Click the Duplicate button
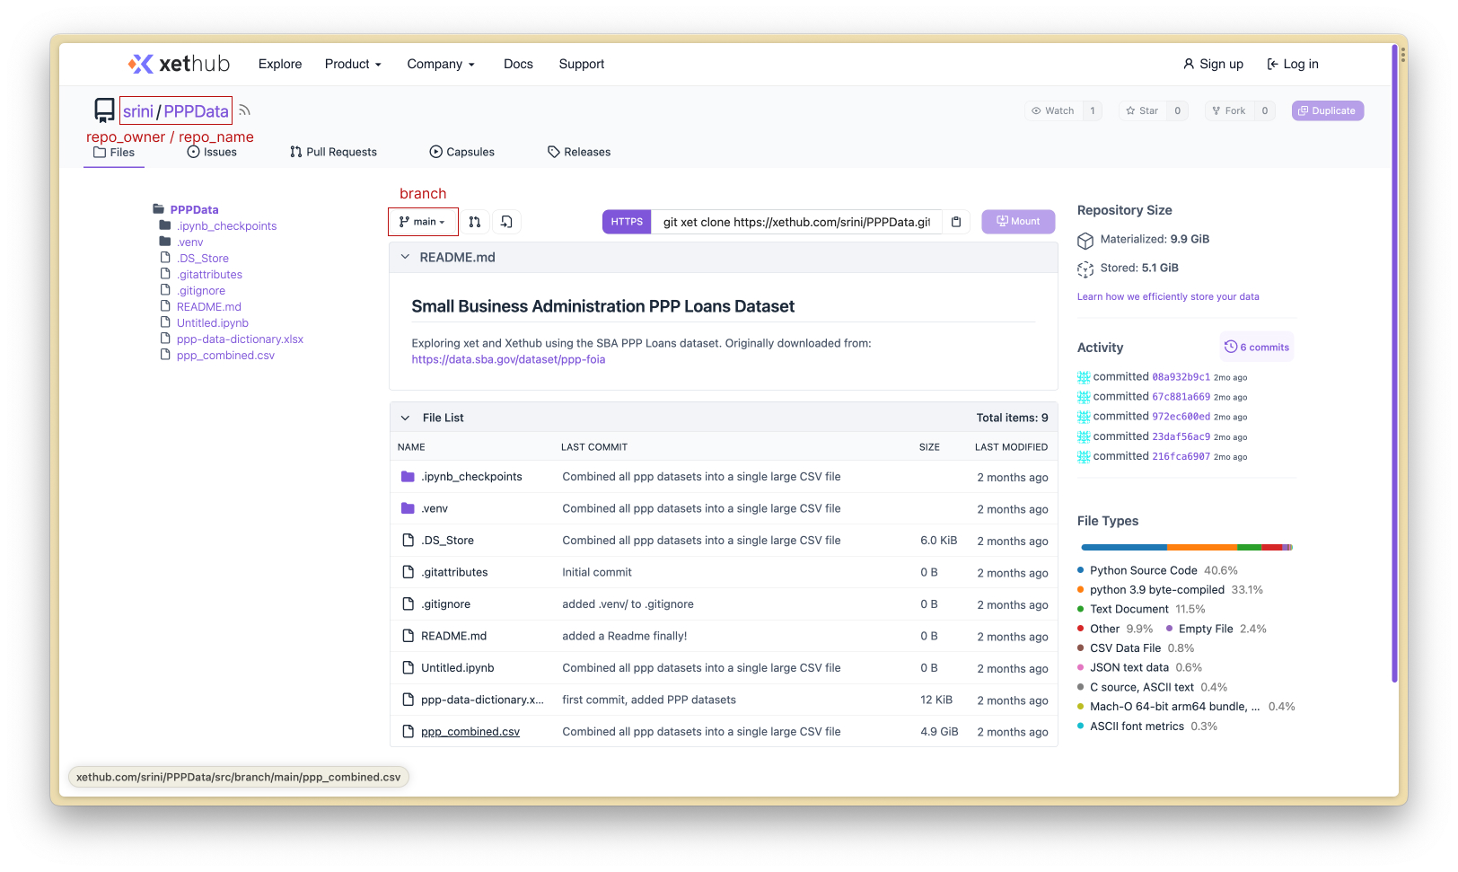The image size is (1458, 872). click(1327, 110)
